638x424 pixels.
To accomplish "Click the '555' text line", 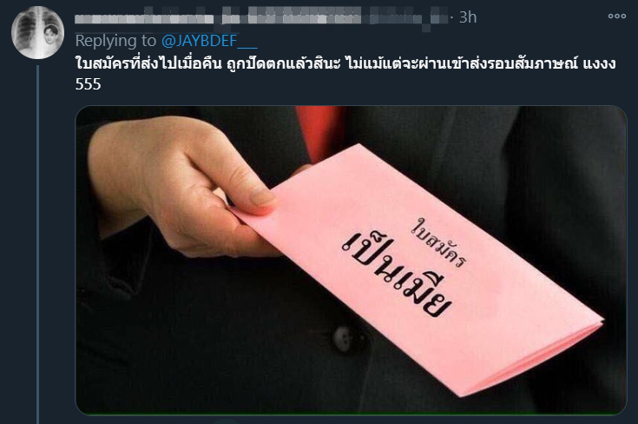I will (88, 84).
